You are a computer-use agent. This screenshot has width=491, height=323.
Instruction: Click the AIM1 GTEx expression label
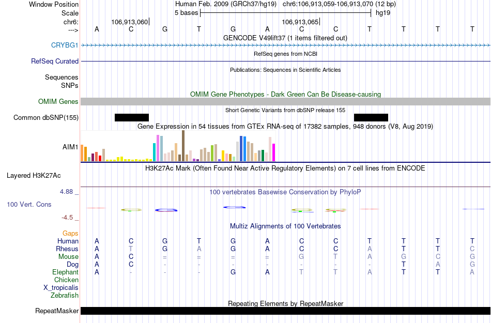click(x=70, y=147)
